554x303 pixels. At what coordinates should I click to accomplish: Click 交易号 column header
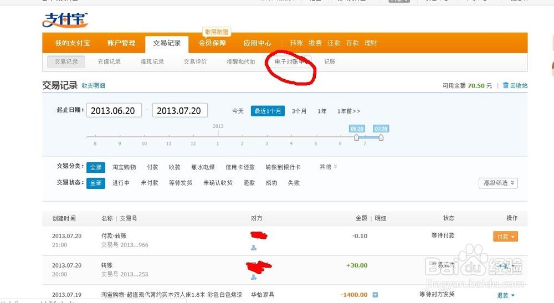pyautogui.click(x=129, y=218)
